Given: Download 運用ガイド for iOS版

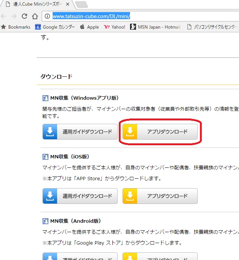Looking at the screenshot, I should 80,196.
